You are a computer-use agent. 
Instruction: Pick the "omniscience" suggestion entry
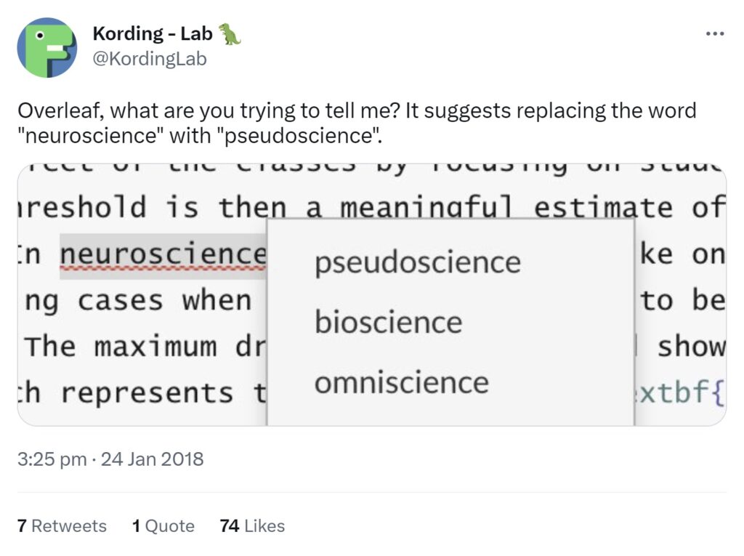coord(401,382)
